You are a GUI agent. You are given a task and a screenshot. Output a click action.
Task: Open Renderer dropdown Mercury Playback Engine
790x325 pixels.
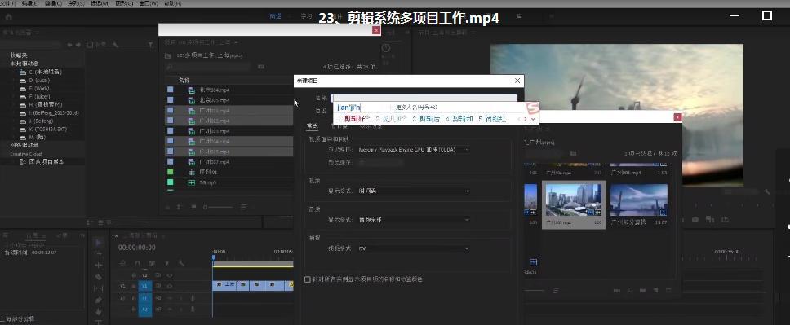pyautogui.click(x=414, y=149)
